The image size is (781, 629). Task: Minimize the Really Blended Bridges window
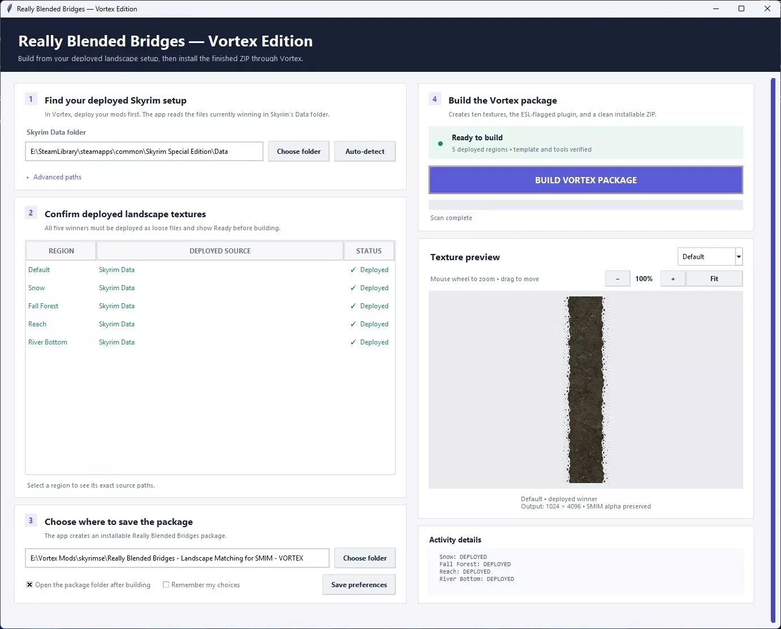coord(715,8)
